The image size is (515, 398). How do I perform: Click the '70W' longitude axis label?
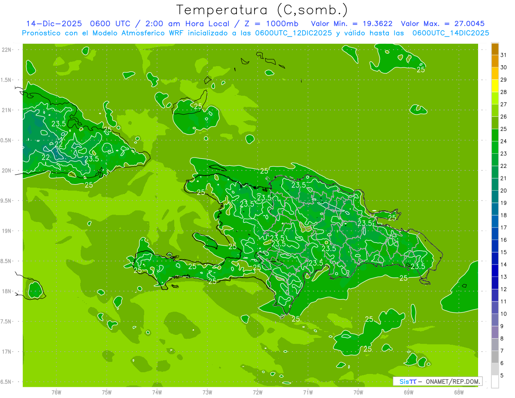point(358,392)
